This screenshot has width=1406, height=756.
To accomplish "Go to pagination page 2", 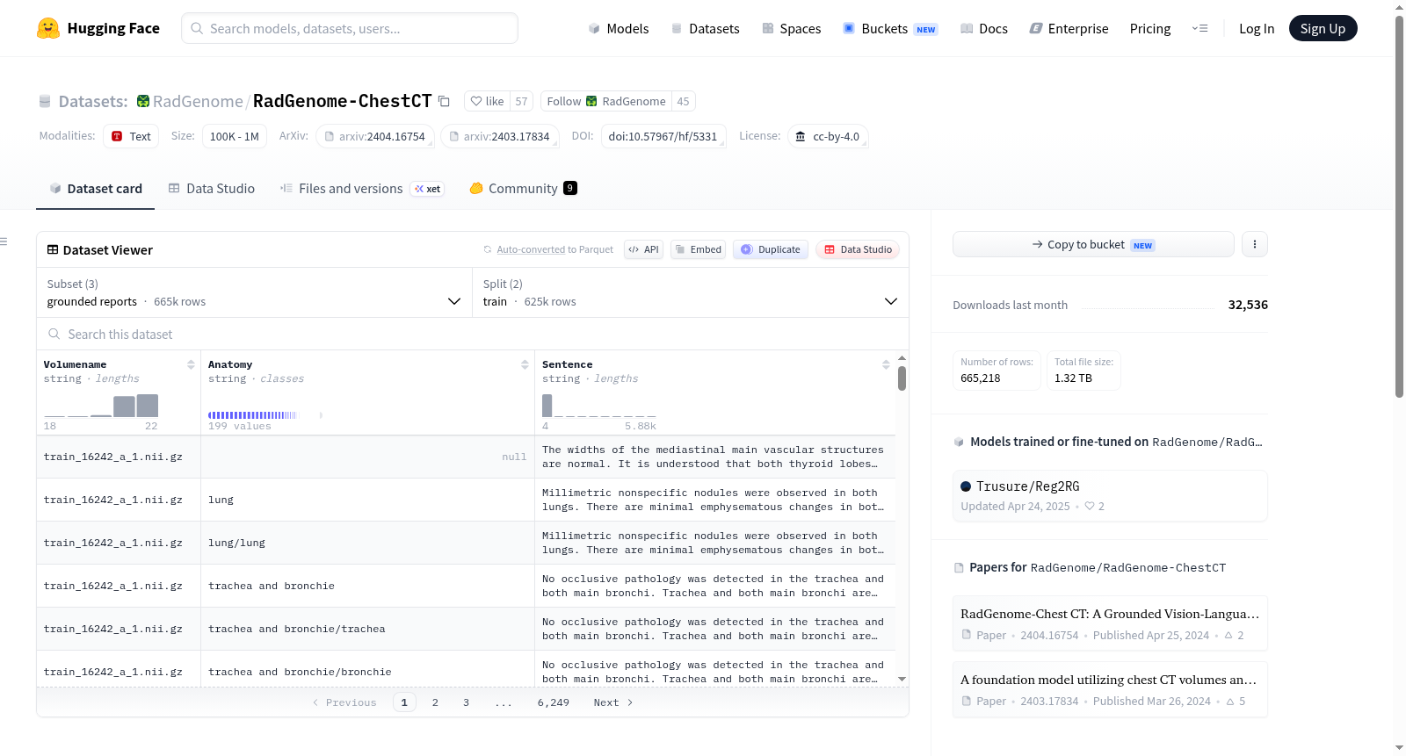I will click(x=435, y=702).
